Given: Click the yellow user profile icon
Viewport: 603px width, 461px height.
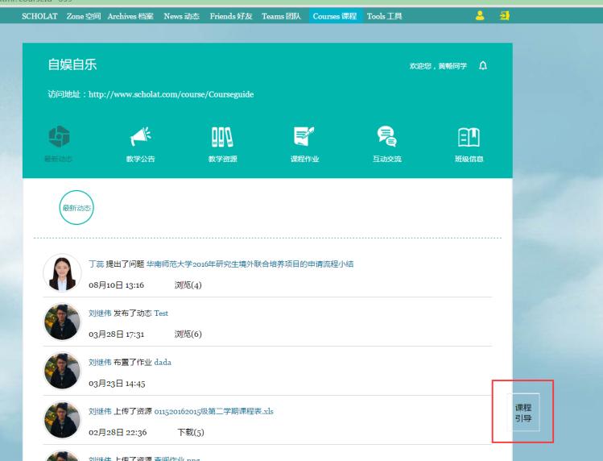Looking at the screenshot, I should coord(480,16).
